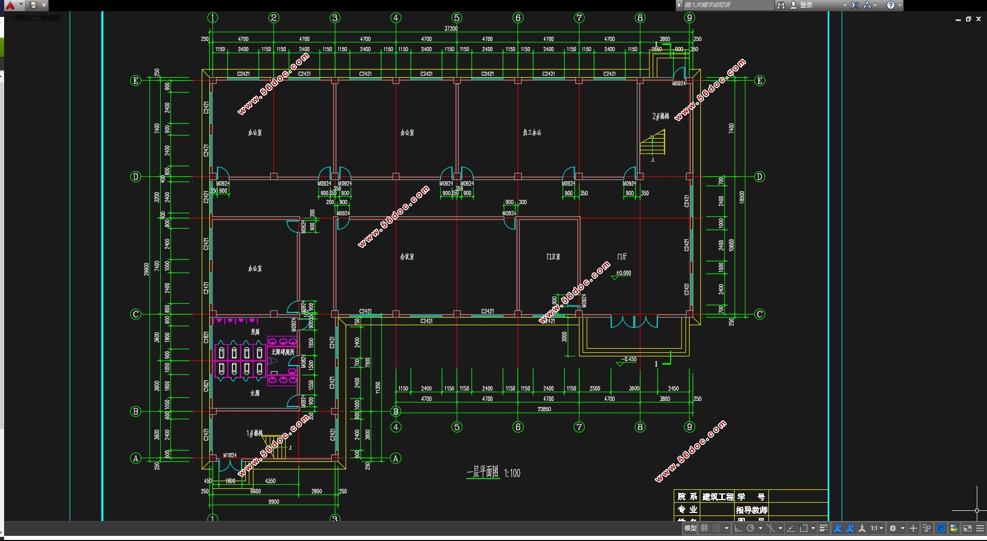Open the snap mode settings dropdown

pos(726,528)
